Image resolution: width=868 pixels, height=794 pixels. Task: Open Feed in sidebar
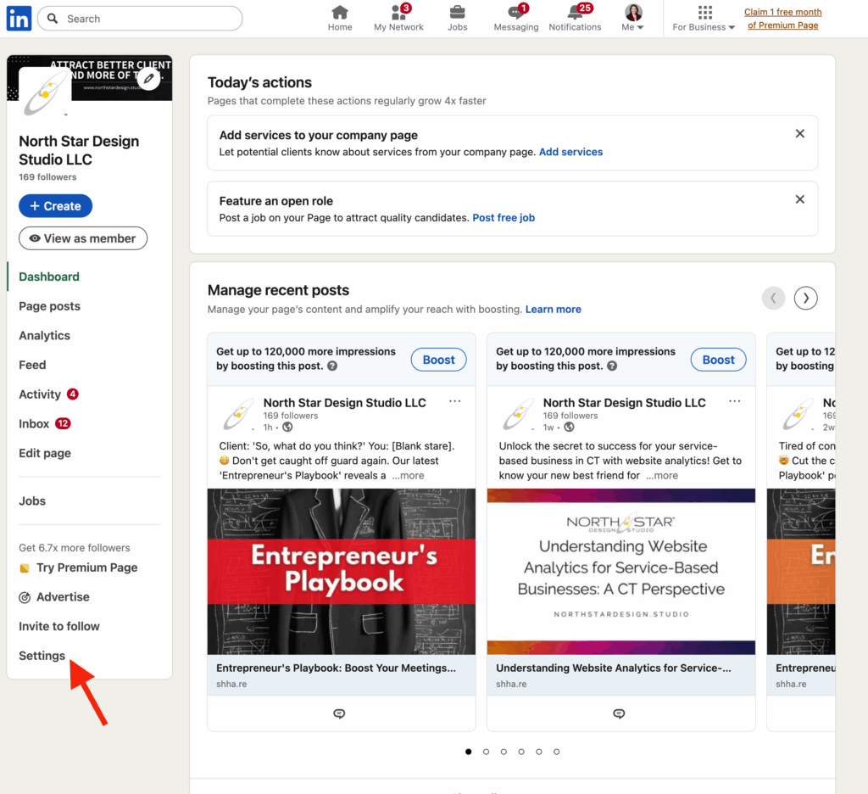[x=32, y=365]
